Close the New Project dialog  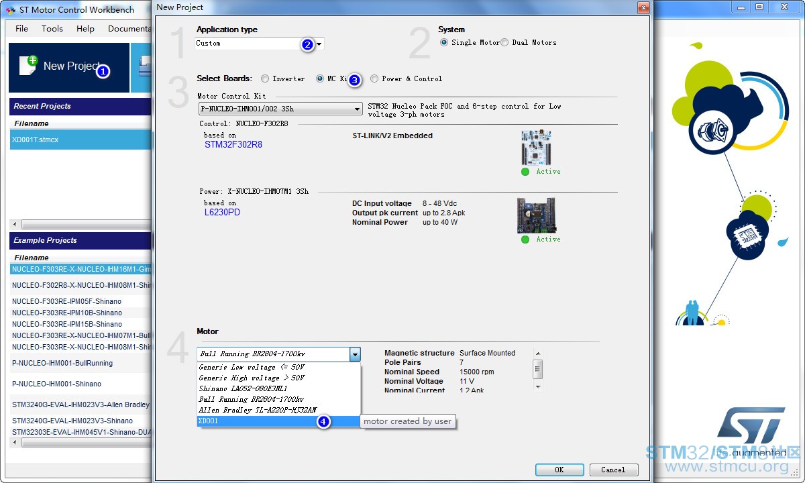coord(643,8)
